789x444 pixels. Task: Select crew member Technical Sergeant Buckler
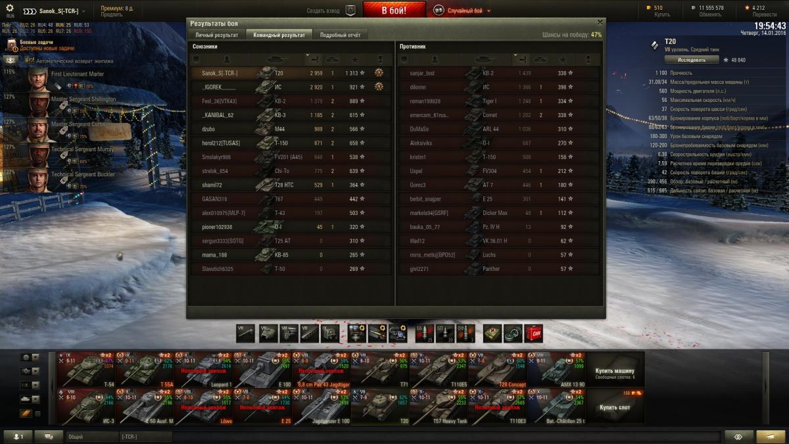click(62, 179)
